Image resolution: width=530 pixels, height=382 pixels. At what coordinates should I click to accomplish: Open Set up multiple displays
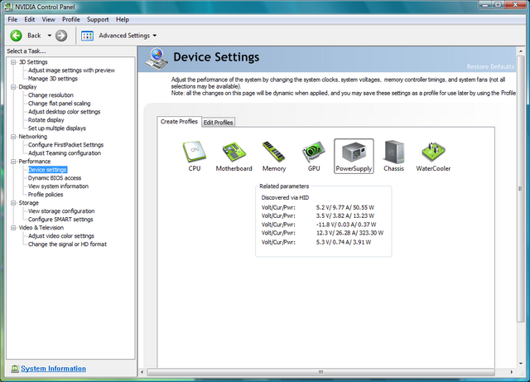pyautogui.click(x=57, y=128)
